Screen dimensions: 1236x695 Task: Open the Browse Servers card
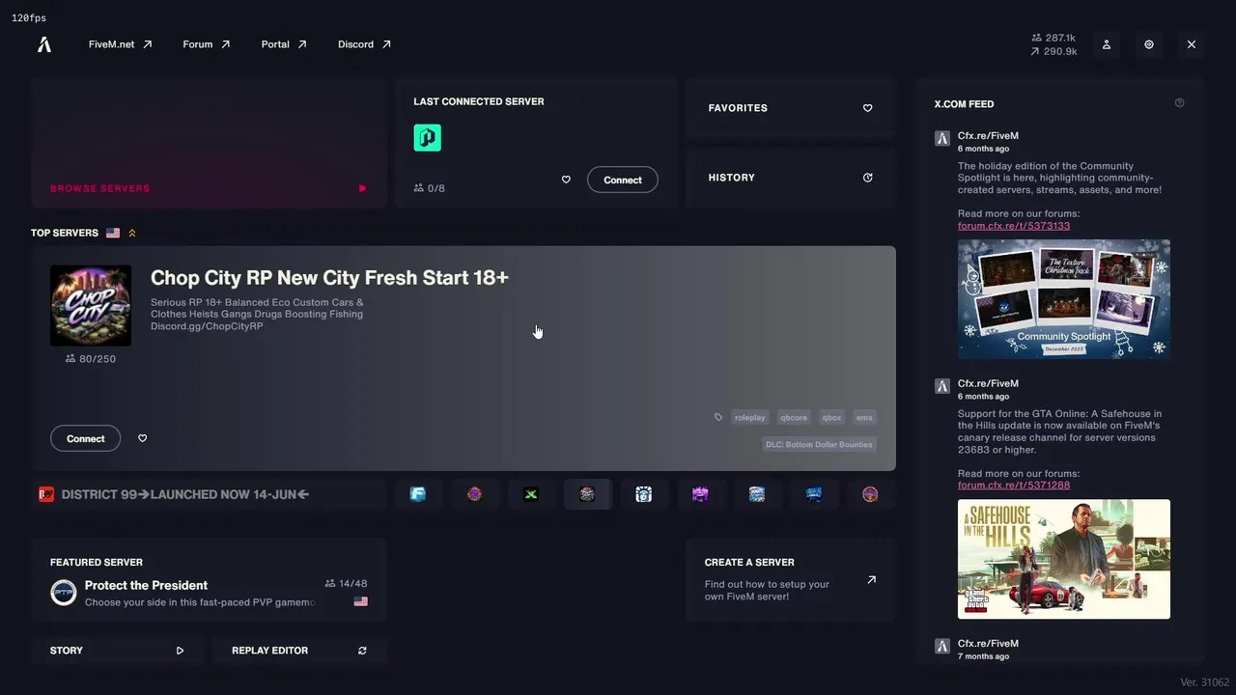209,144
